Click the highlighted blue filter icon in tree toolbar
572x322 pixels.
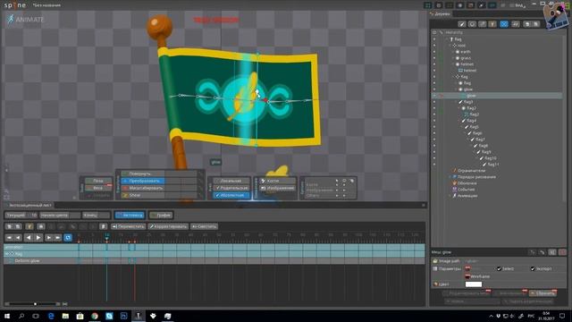tap(504, 24)
